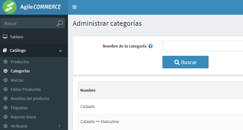Click the circle icon next to Etiquetas
Screen dimensions: 243x130
(x=6, y=108)
